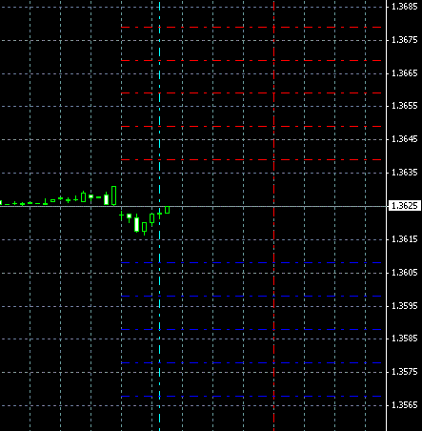Click the tall green candle before the gap
This screenshot has height=431, width=422.
[114, 195]
